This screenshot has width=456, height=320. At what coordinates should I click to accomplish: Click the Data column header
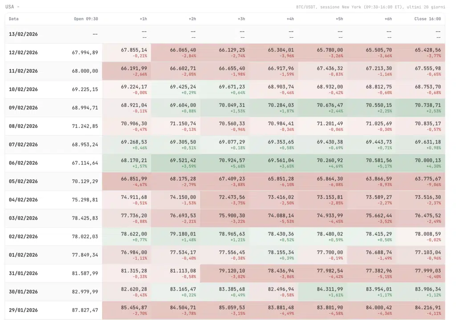14,19
